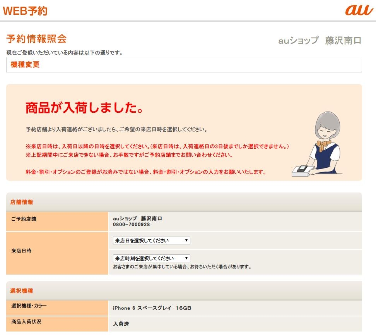
Task: Click the 現在ご登録いただいている内容は以下の通りです。 sentence
Action: pos(65,53)
